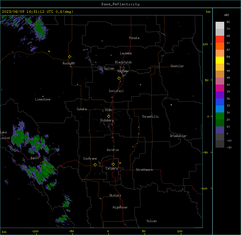
Task: Click the Drumheller label
Action: click(178, 136)
